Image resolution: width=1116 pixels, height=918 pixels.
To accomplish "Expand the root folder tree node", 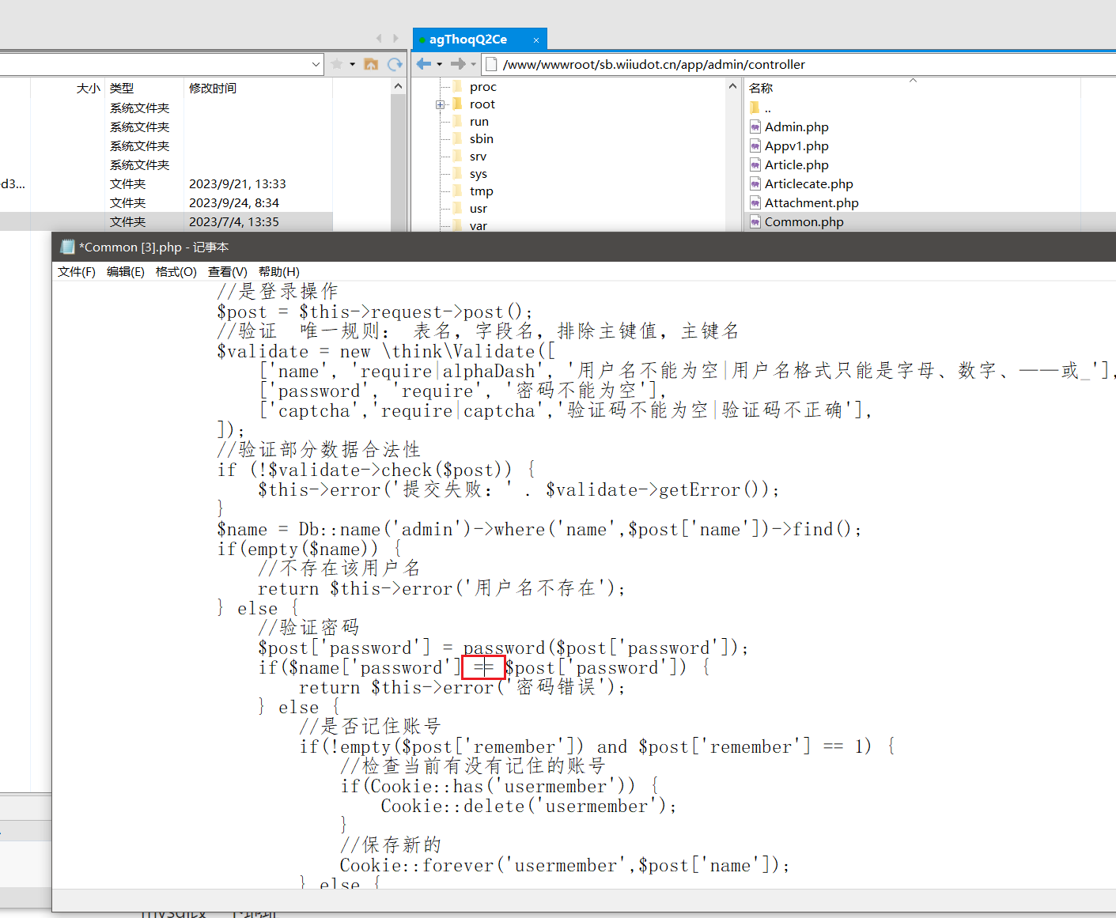I will pyautogui.click(x=441, y=104).
